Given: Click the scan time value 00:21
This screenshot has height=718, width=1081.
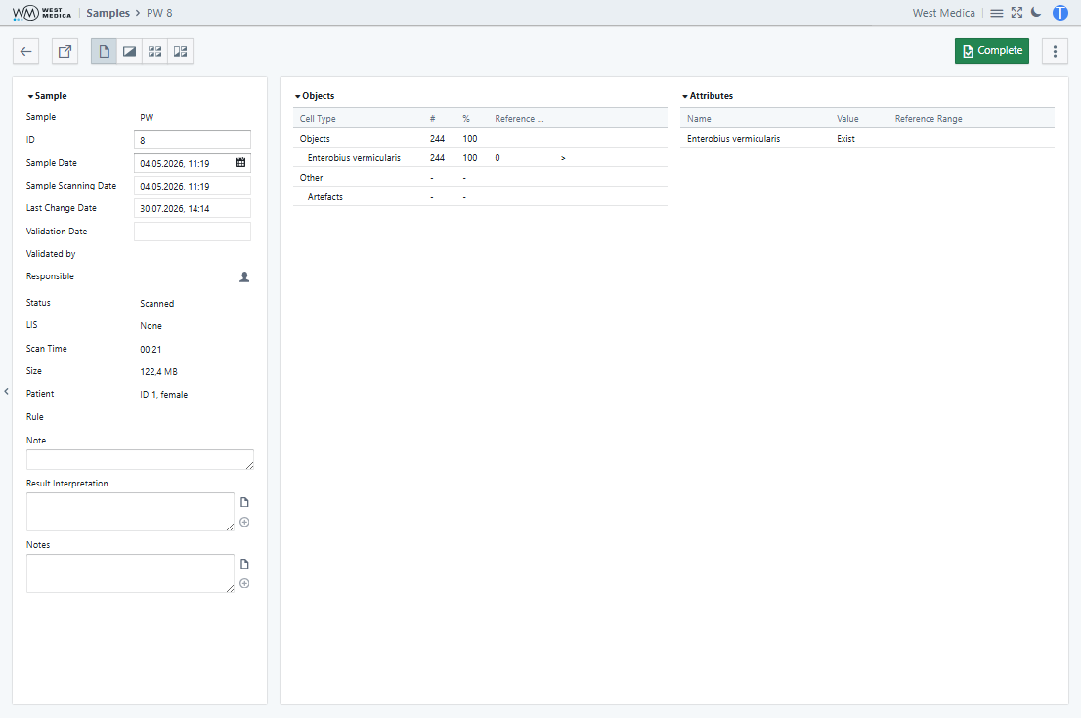Looking at the screenshot, I should pyautogui.click(x=151, y=350).
